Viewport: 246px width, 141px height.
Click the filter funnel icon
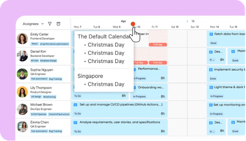[50, 24]
